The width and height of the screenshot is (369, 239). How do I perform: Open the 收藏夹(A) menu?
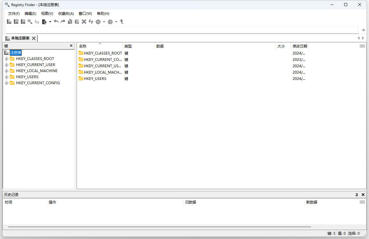click(66, 14)
